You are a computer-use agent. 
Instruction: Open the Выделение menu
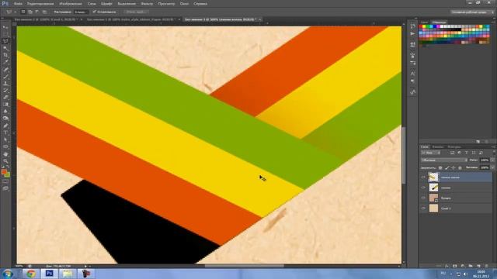point(127,4)
